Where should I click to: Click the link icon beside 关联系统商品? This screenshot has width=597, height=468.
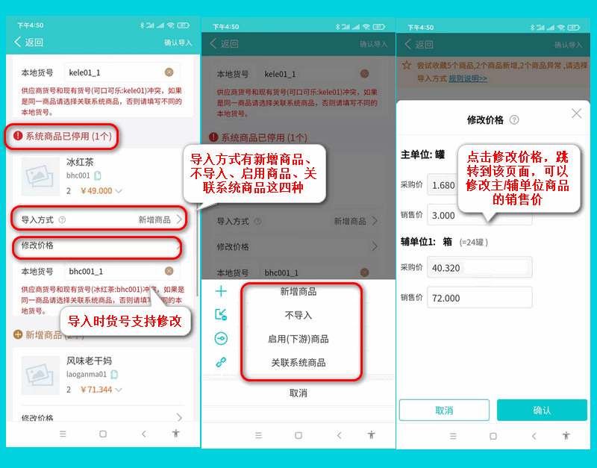(x=221, y=362)
